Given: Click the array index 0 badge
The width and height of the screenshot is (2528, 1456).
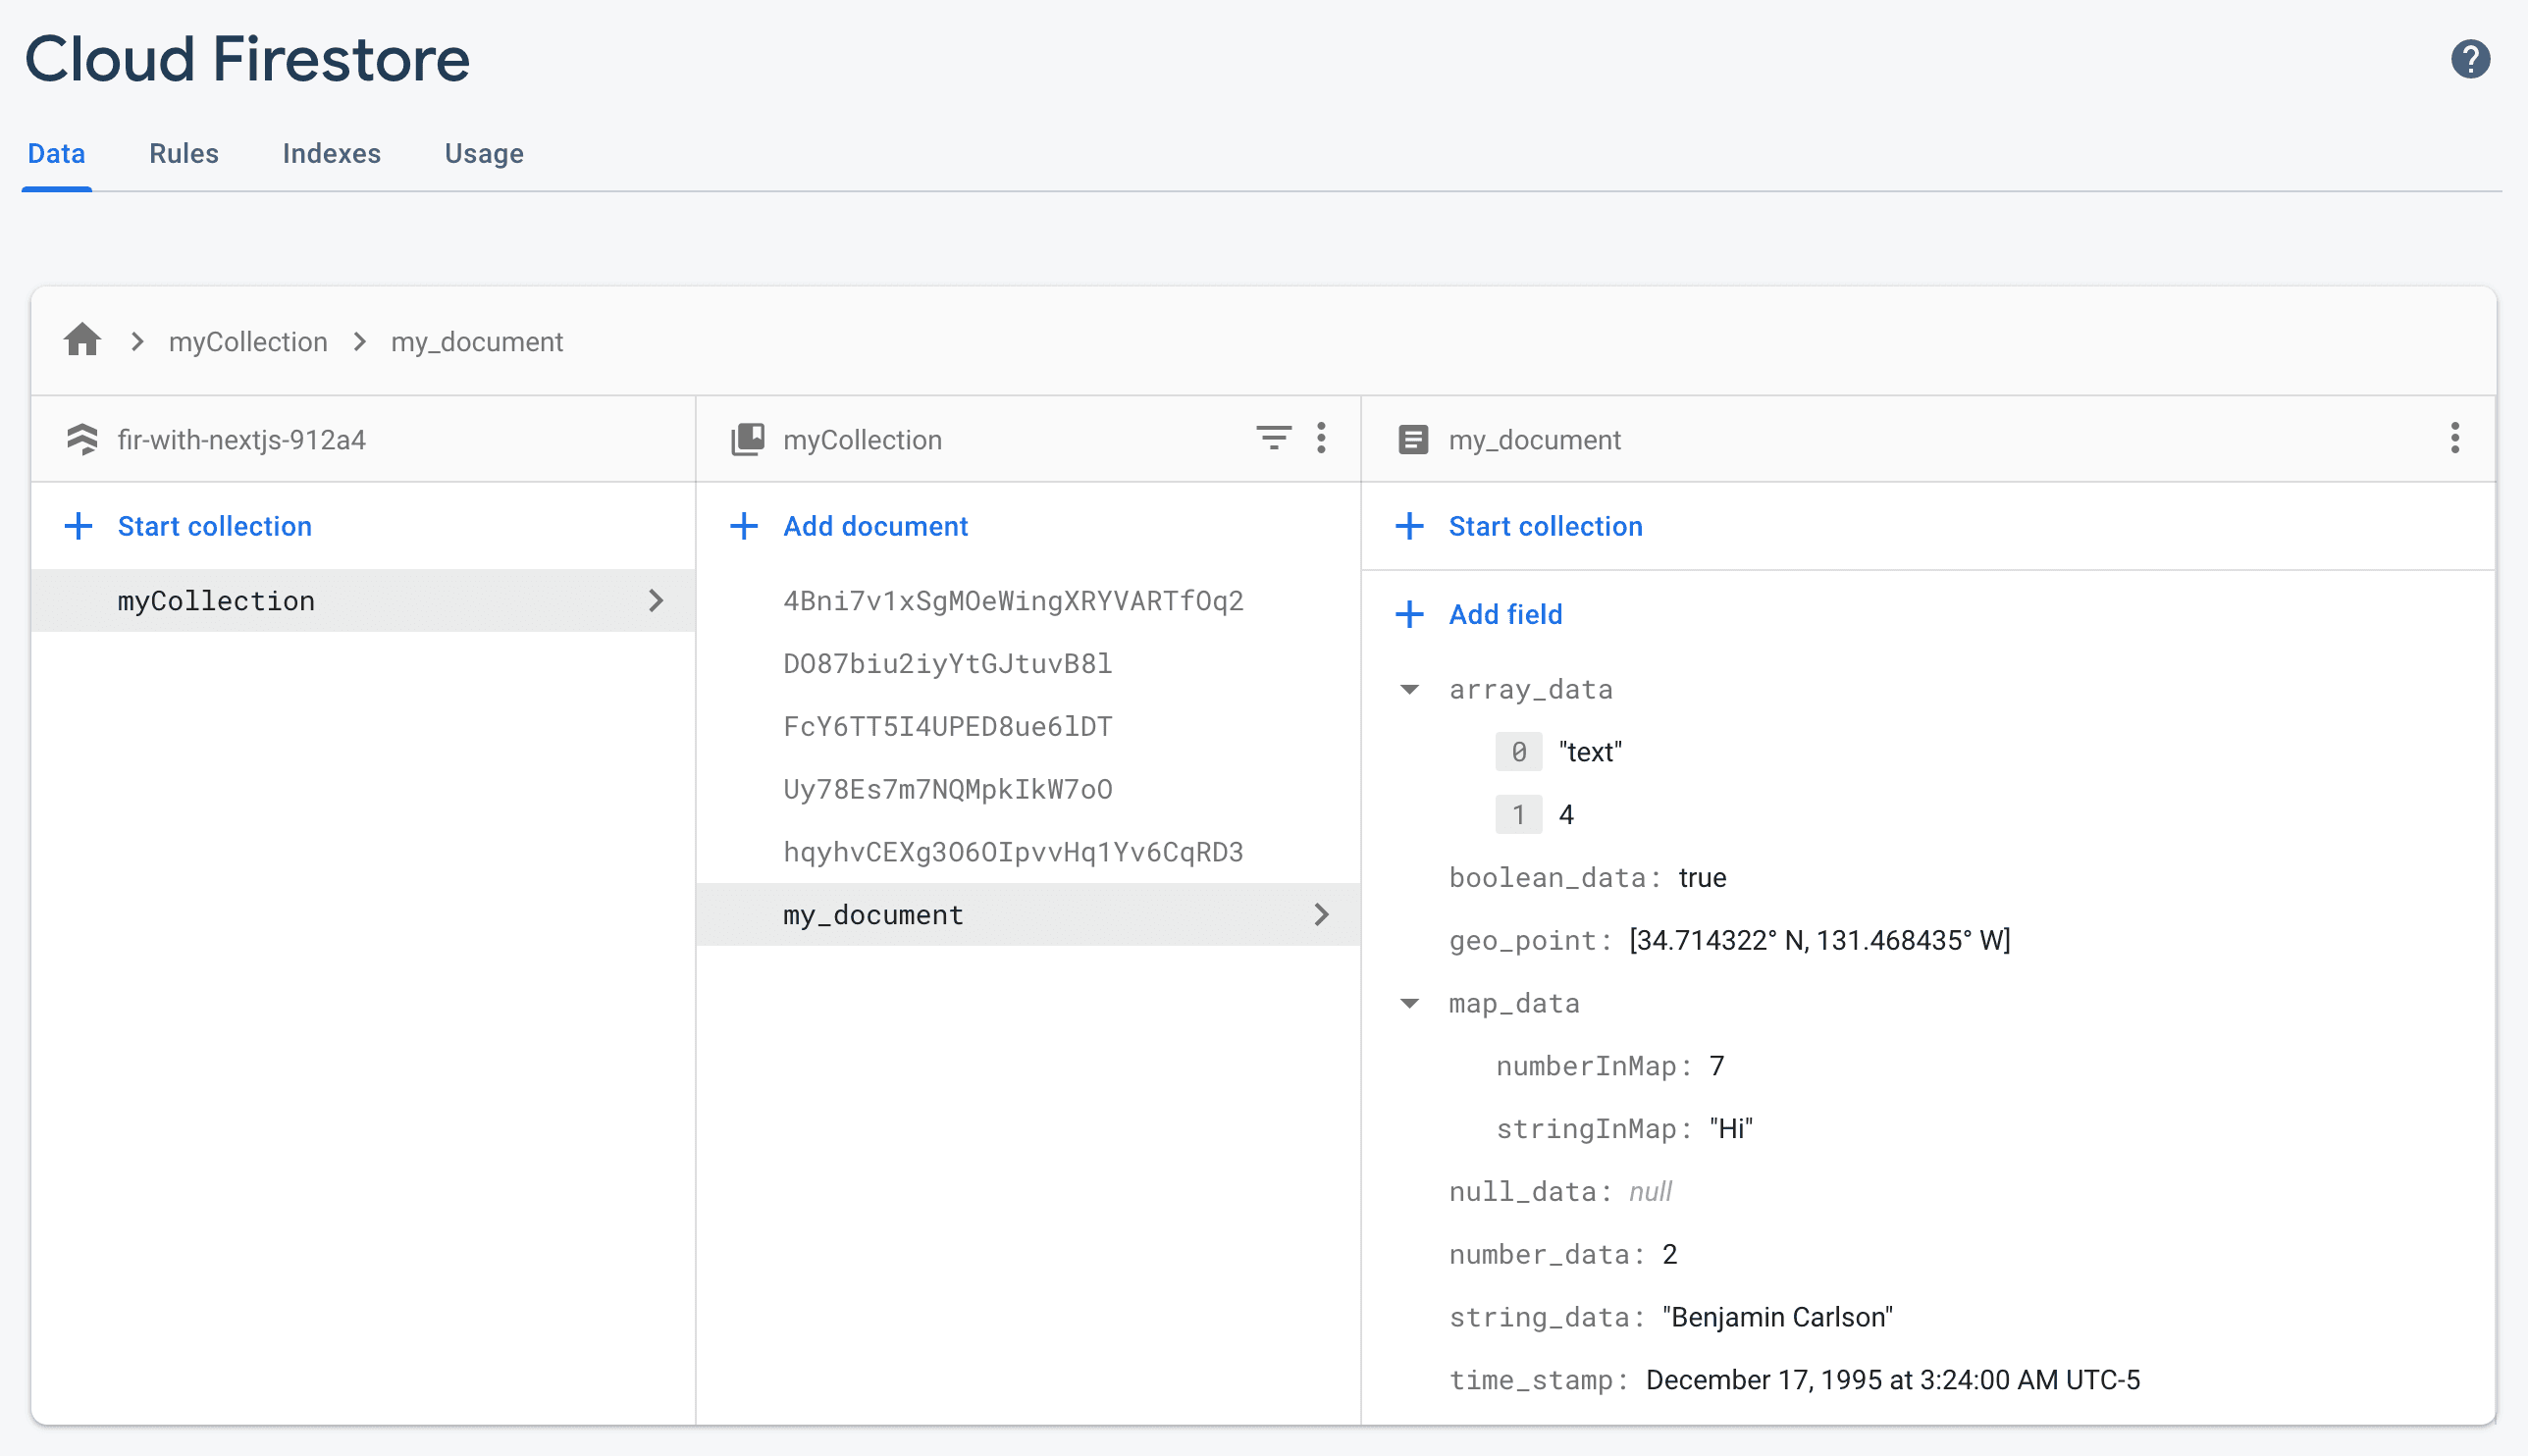Looking at the screenshot, I should 1518,752.
